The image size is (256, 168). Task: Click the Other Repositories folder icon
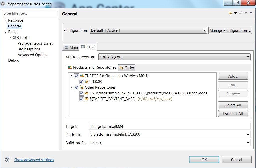tap(82, 87)
